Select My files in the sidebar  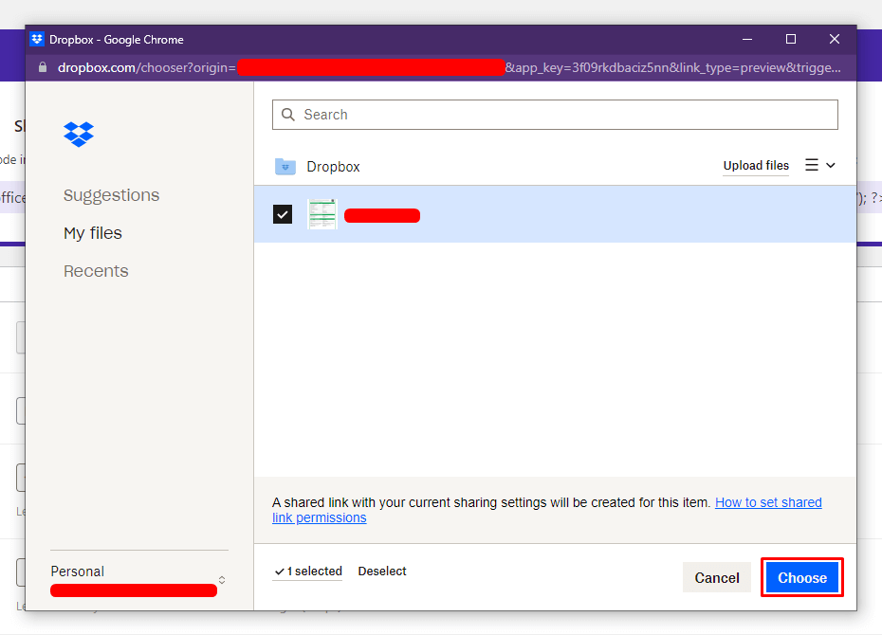pyautogui.click(x=93, y=233)
